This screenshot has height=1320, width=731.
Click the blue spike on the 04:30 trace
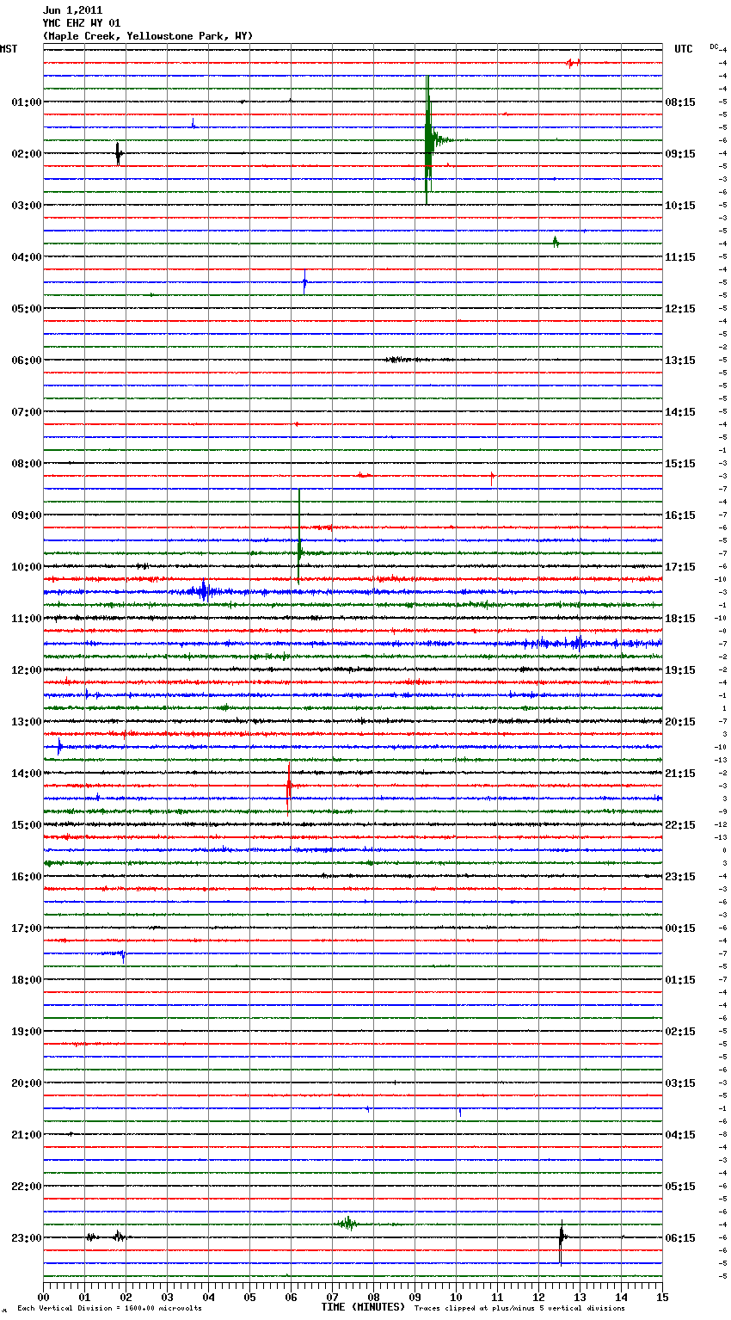pos(304,281)
